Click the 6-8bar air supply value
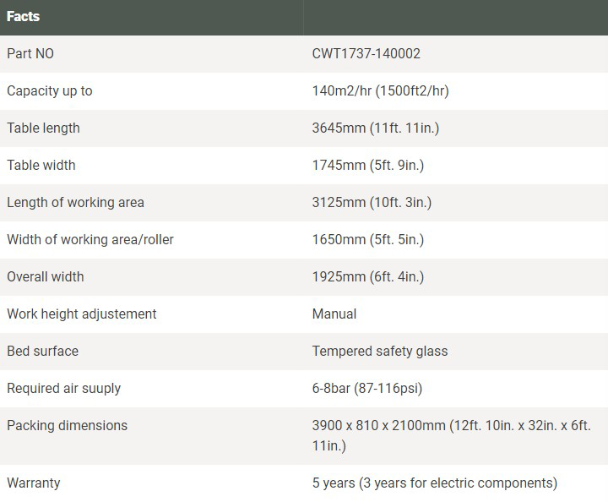608x502 pixels. point(367,389)
